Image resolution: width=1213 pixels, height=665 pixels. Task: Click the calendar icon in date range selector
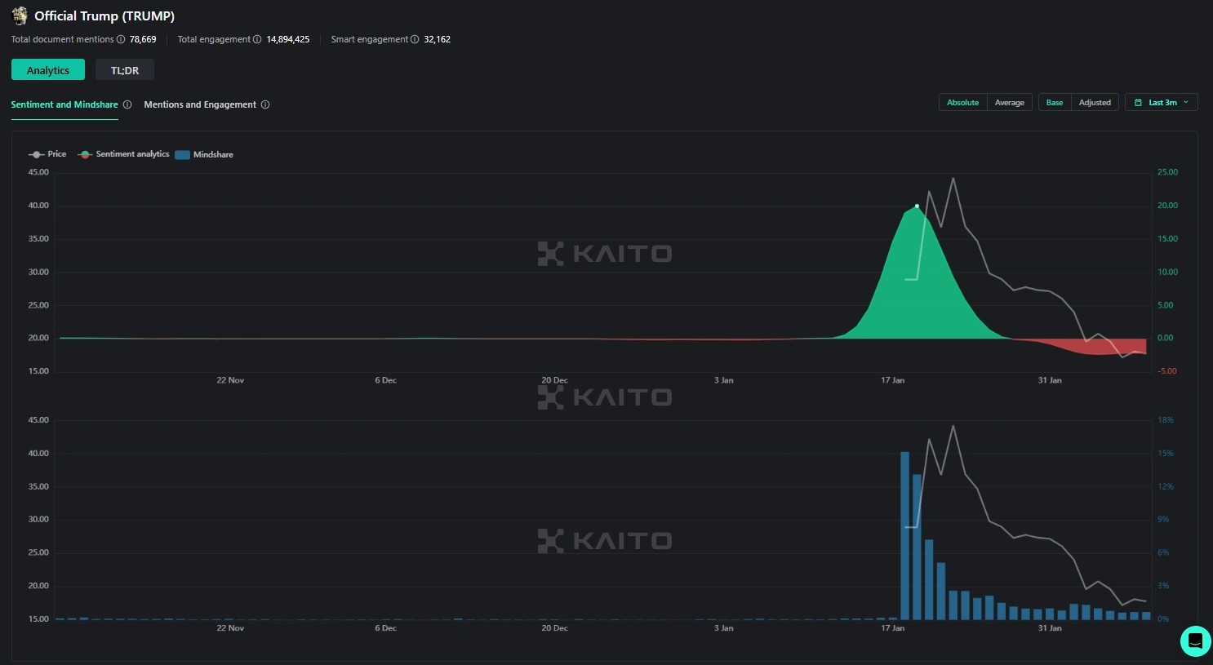point(1138,103)
